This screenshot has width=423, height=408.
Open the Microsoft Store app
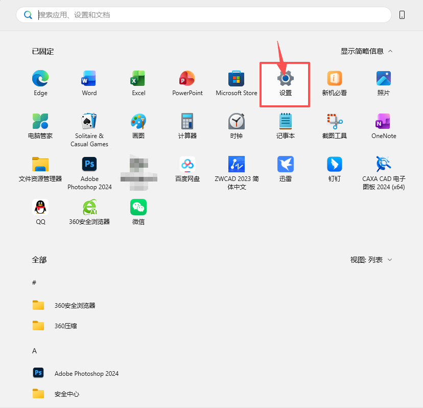click(237, 83)
